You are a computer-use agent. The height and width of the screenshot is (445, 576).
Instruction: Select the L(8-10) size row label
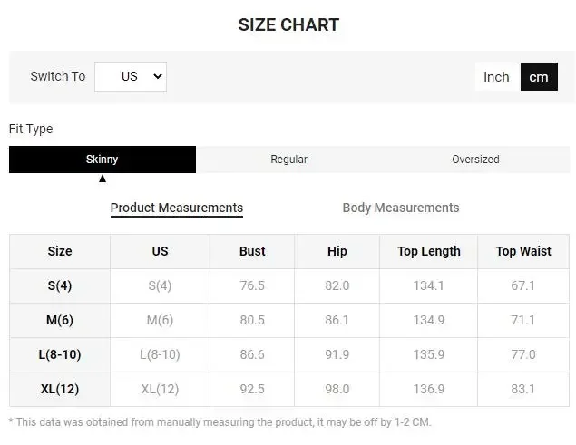[60, 354]
